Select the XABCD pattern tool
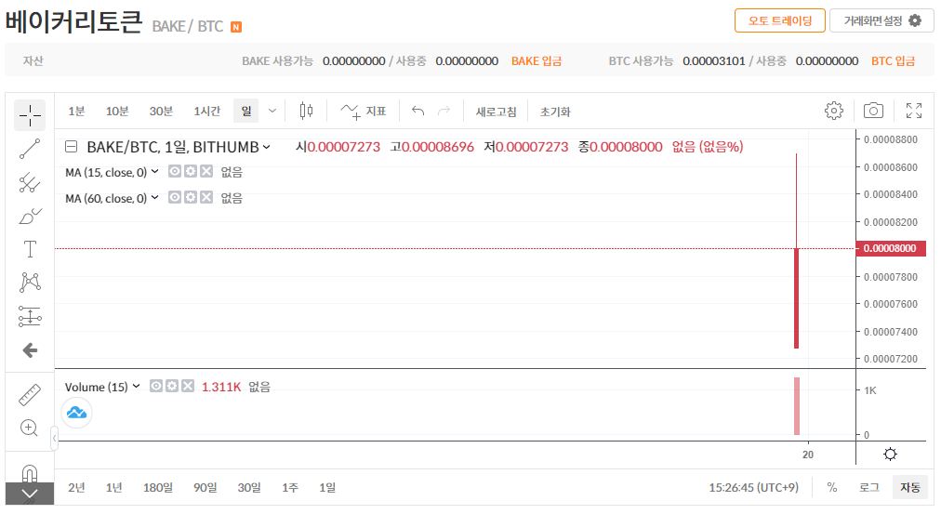Image resolution: width=941 pixels, height=514 pixels. [30, 282]
